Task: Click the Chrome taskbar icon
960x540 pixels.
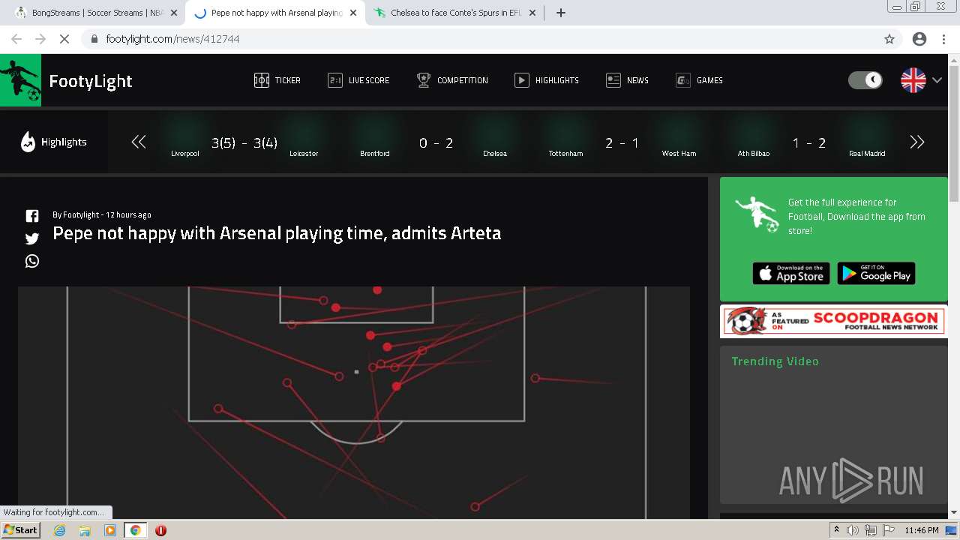Action: (136, 530)
